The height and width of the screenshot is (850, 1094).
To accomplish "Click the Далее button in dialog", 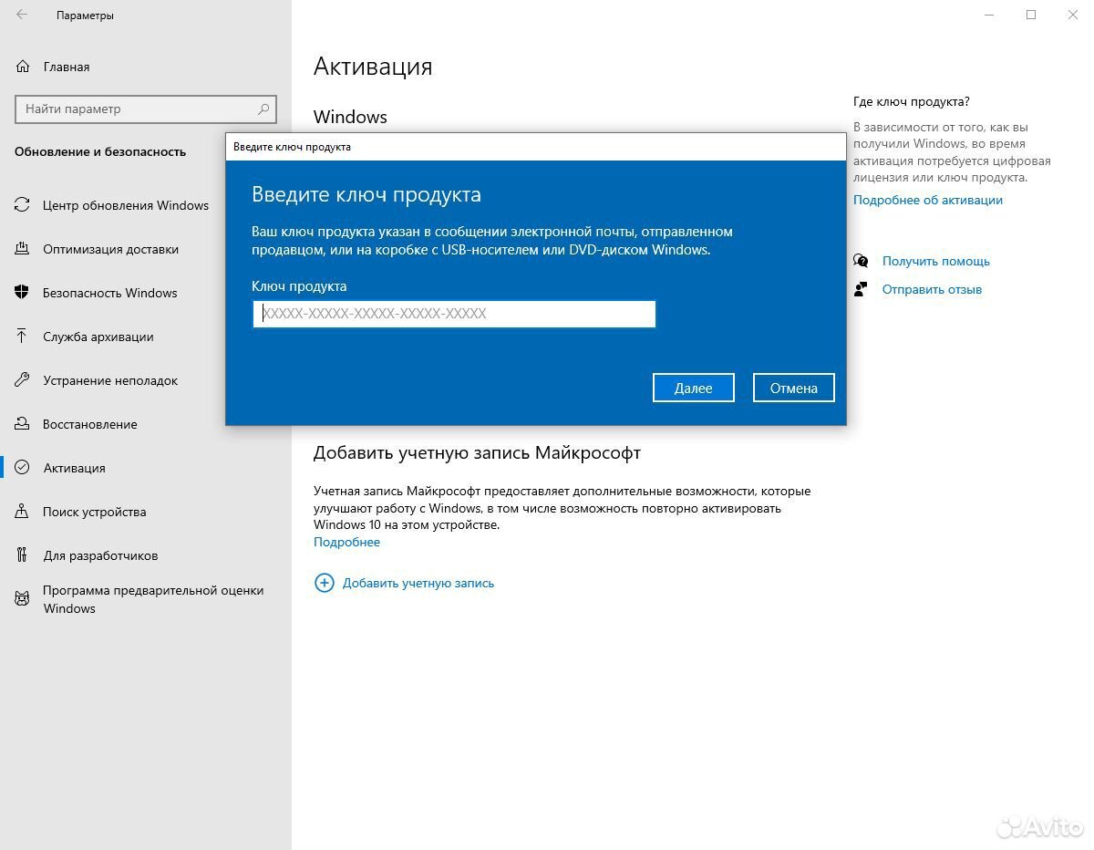I will point(694,388).
